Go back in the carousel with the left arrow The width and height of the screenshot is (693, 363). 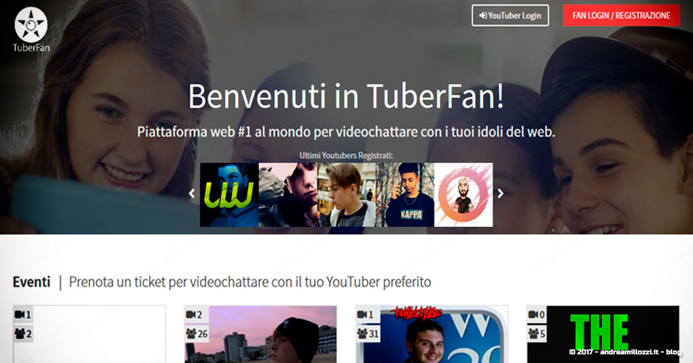pos(191,194)
